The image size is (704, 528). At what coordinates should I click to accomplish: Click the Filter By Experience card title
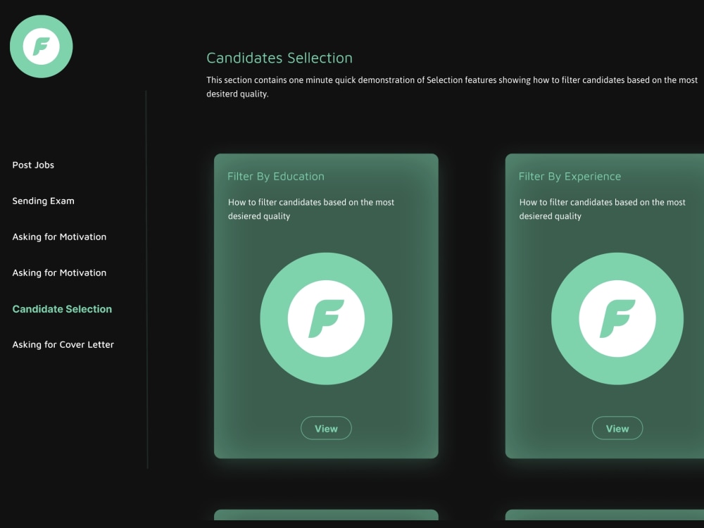pyautogui.click(x=570, y=176)
